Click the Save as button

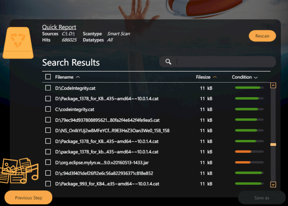pos(262,198)
